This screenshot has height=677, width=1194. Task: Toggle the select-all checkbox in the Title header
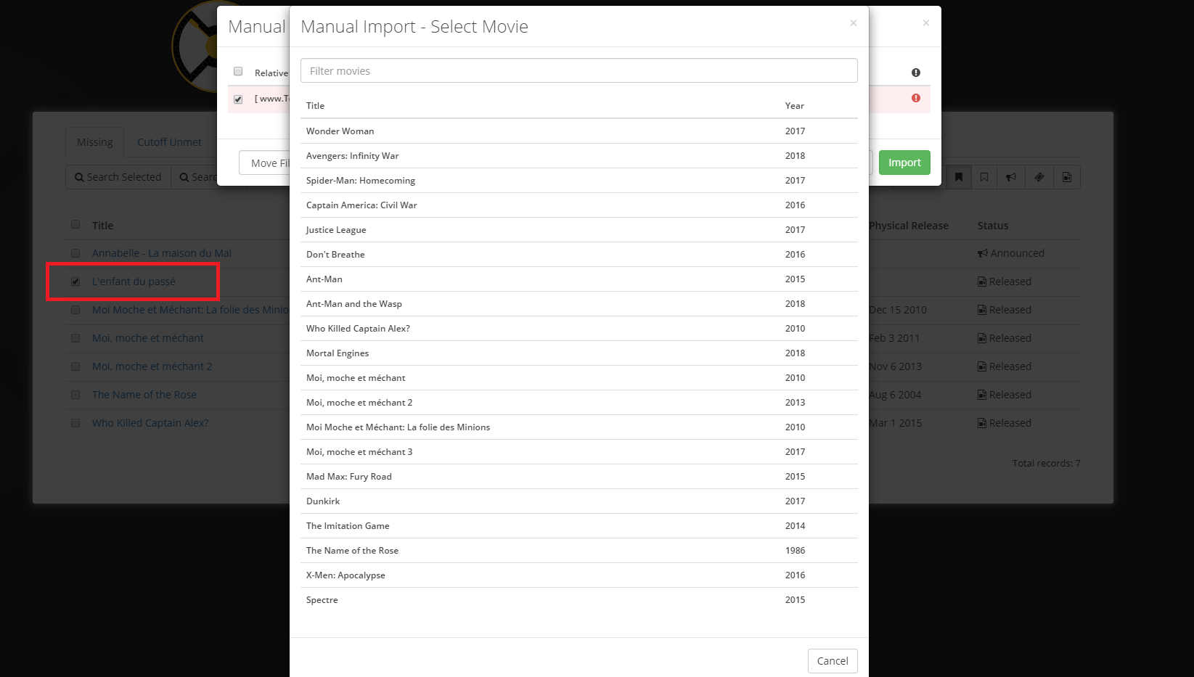[x=75, y=225]
